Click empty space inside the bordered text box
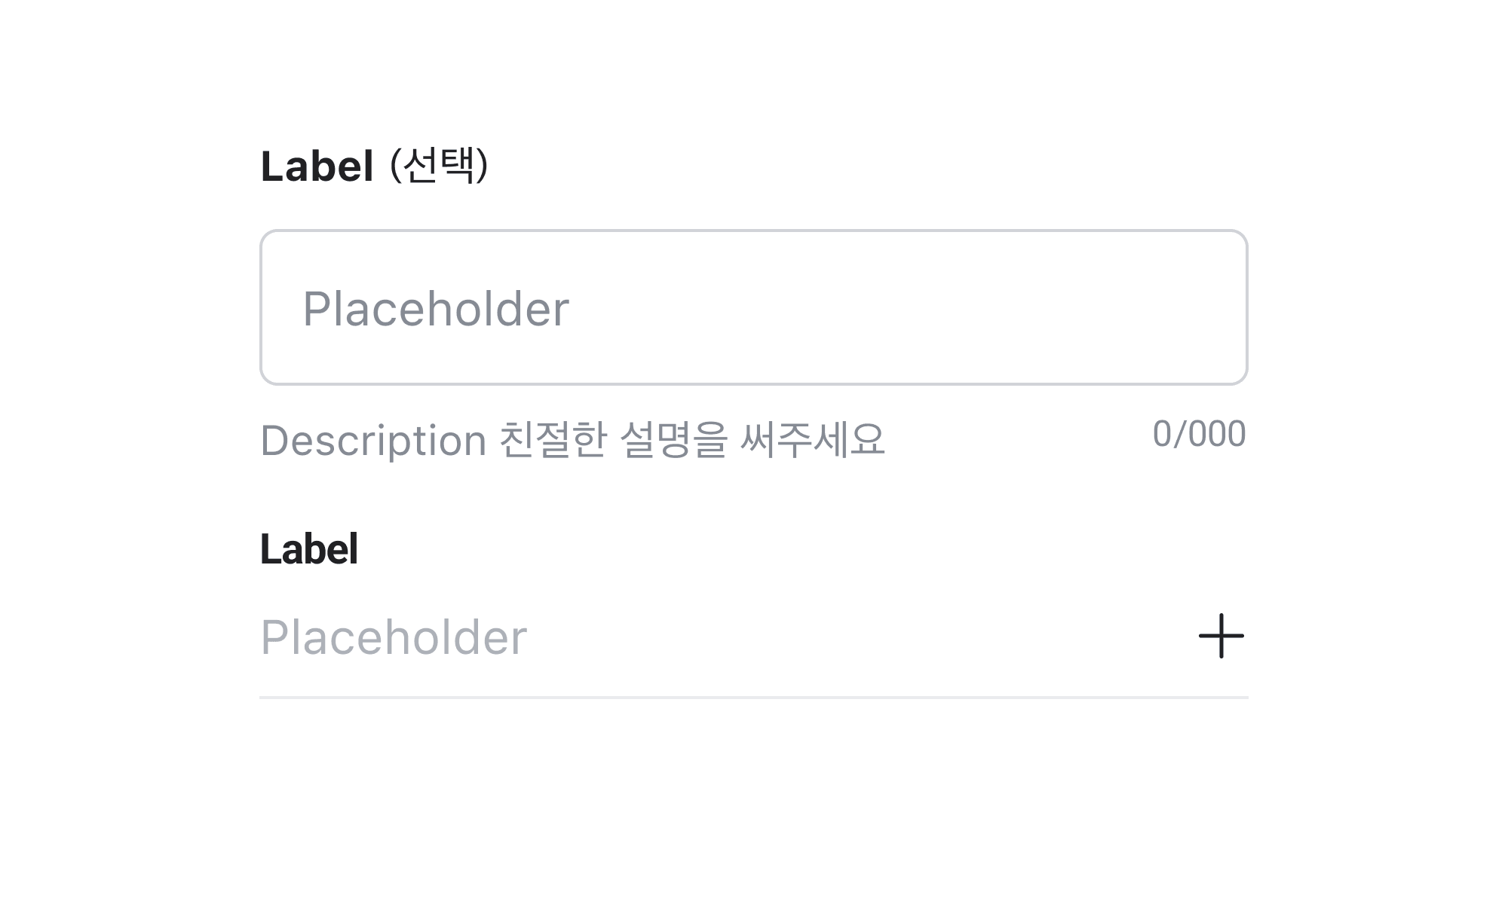This screenshot has height=904, width=1508. 905,307
